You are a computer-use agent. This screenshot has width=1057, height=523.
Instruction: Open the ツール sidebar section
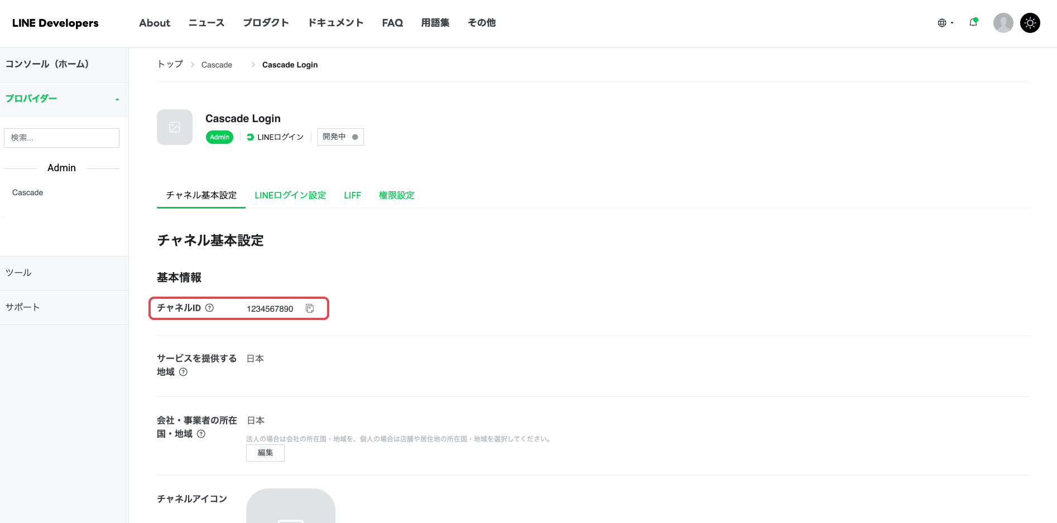point(64,273)
